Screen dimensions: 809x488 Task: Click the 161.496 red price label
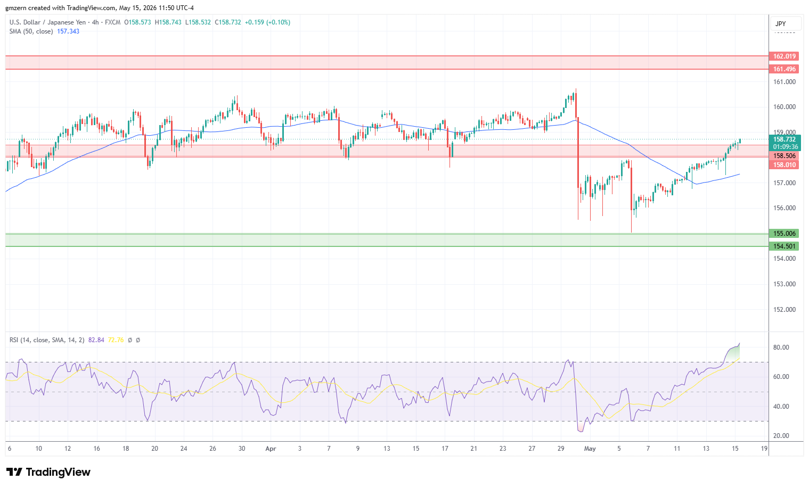785,69
